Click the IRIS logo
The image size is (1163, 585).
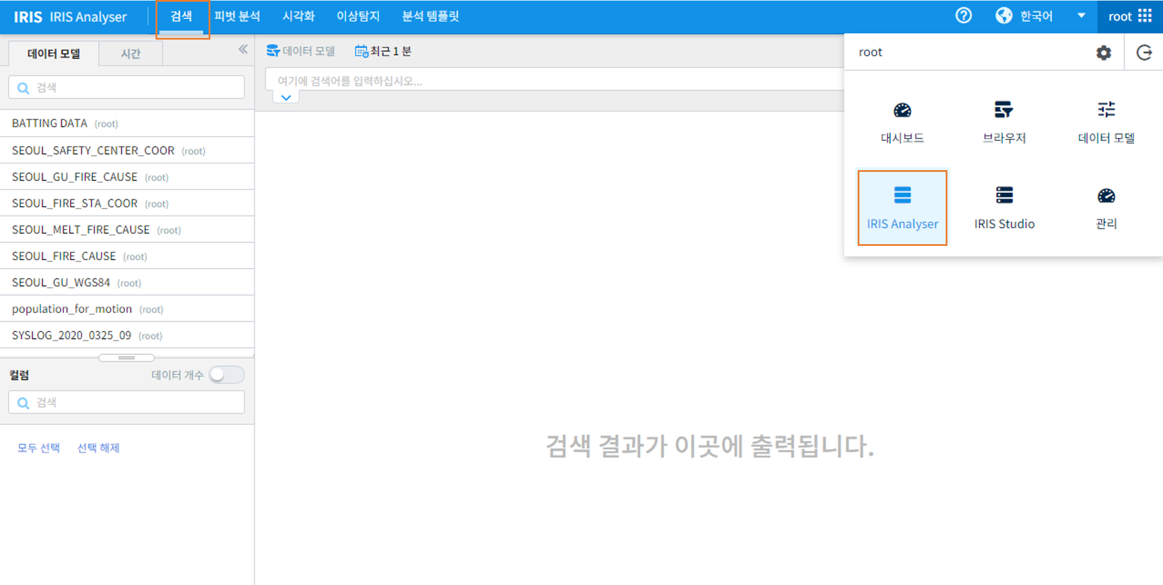(x=27, y=16)
